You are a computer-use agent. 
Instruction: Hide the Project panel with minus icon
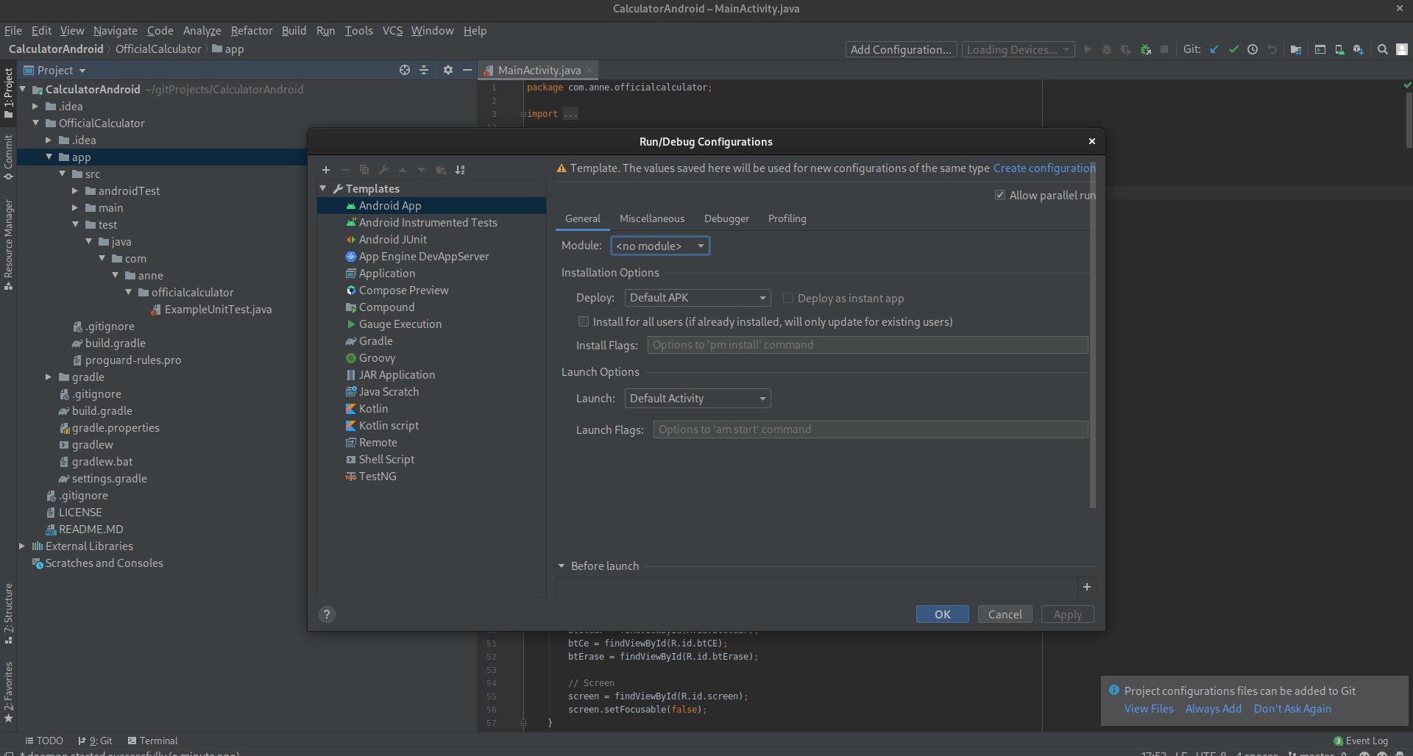pos(467,70)
